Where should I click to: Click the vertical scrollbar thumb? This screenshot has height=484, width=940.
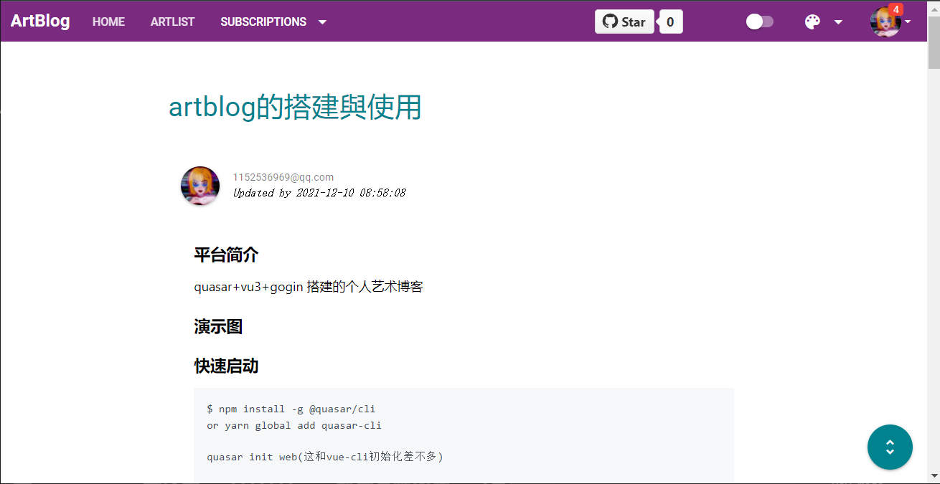coord(934,41)
